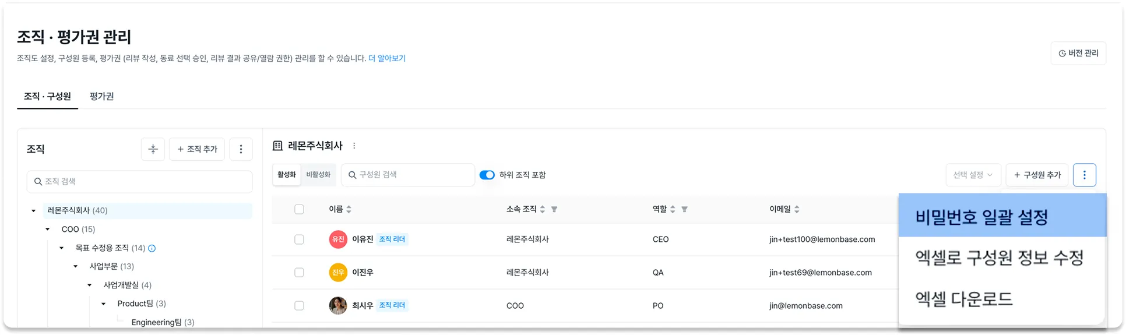Check the 최시우 row checkbox

(299, 305)
